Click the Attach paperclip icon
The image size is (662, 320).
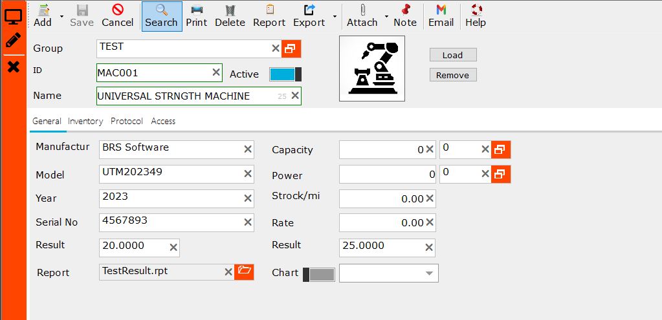point(362,9)
